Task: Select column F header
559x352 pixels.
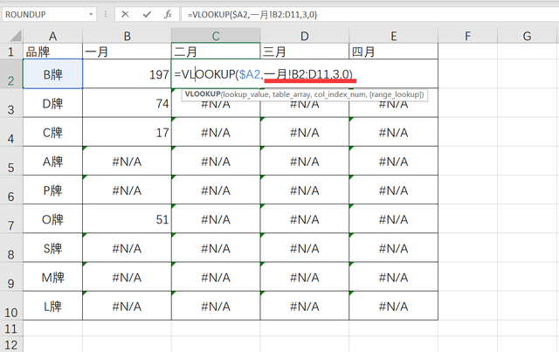Action: click(468, 36)
